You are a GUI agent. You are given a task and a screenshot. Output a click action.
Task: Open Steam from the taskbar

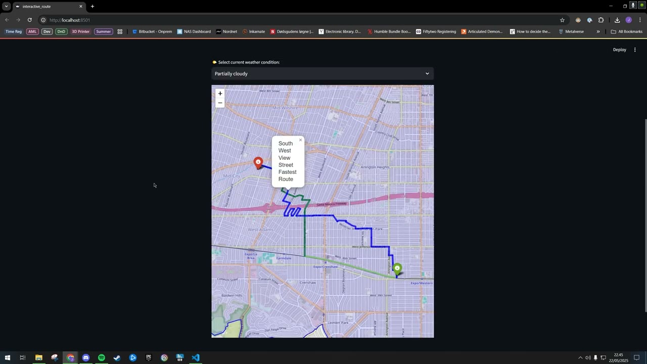point(117,358)
